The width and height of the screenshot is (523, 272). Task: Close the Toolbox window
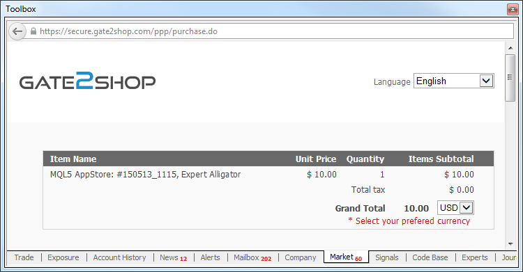(513, 9)
